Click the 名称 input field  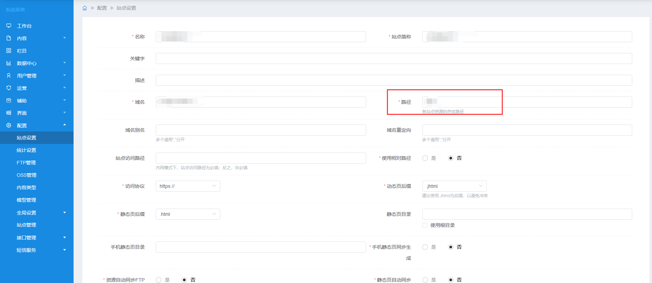point(261,37)
